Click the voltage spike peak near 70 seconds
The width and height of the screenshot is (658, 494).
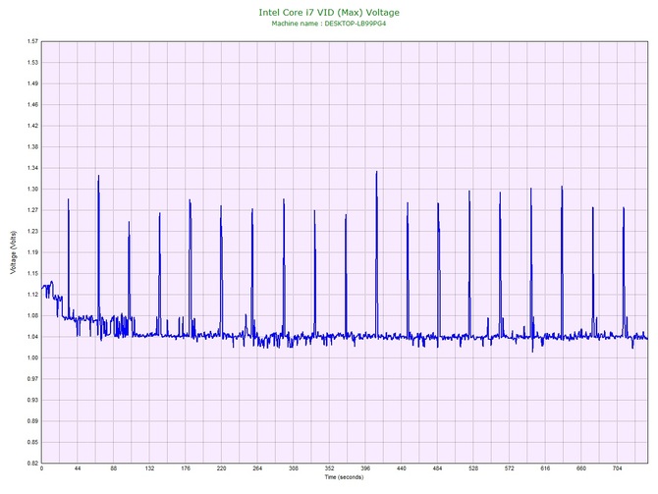(x=98, y=176)
